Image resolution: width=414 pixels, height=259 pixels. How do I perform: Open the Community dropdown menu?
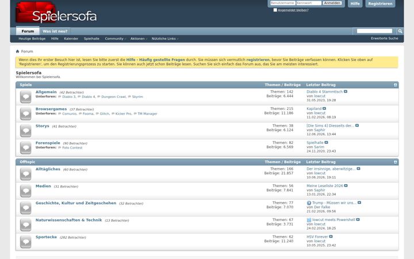116,39
